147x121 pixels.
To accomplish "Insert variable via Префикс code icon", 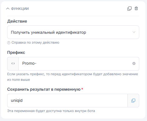I will coord(13,63).
